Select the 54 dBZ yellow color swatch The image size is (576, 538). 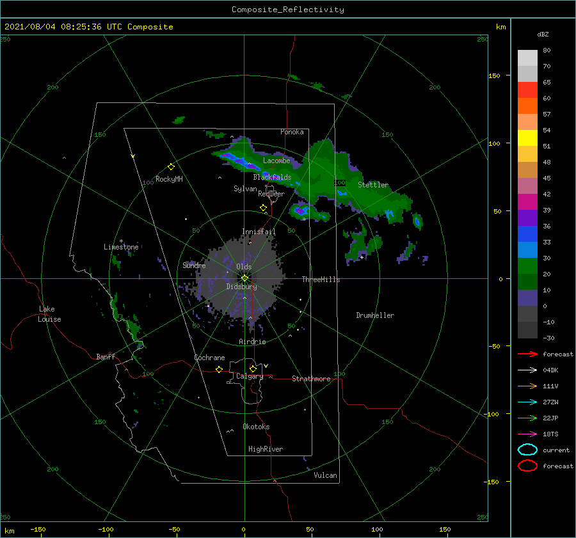(527, 138)
